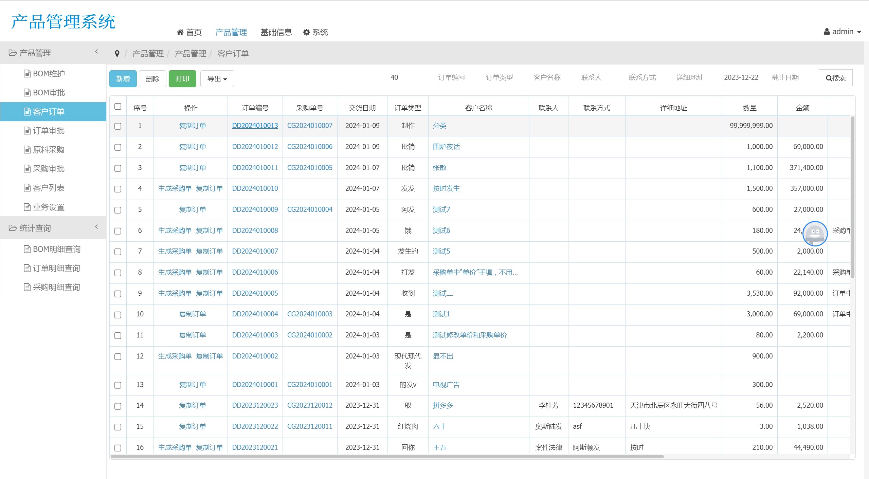Tick the checkbox for row 10

[118, 315]
